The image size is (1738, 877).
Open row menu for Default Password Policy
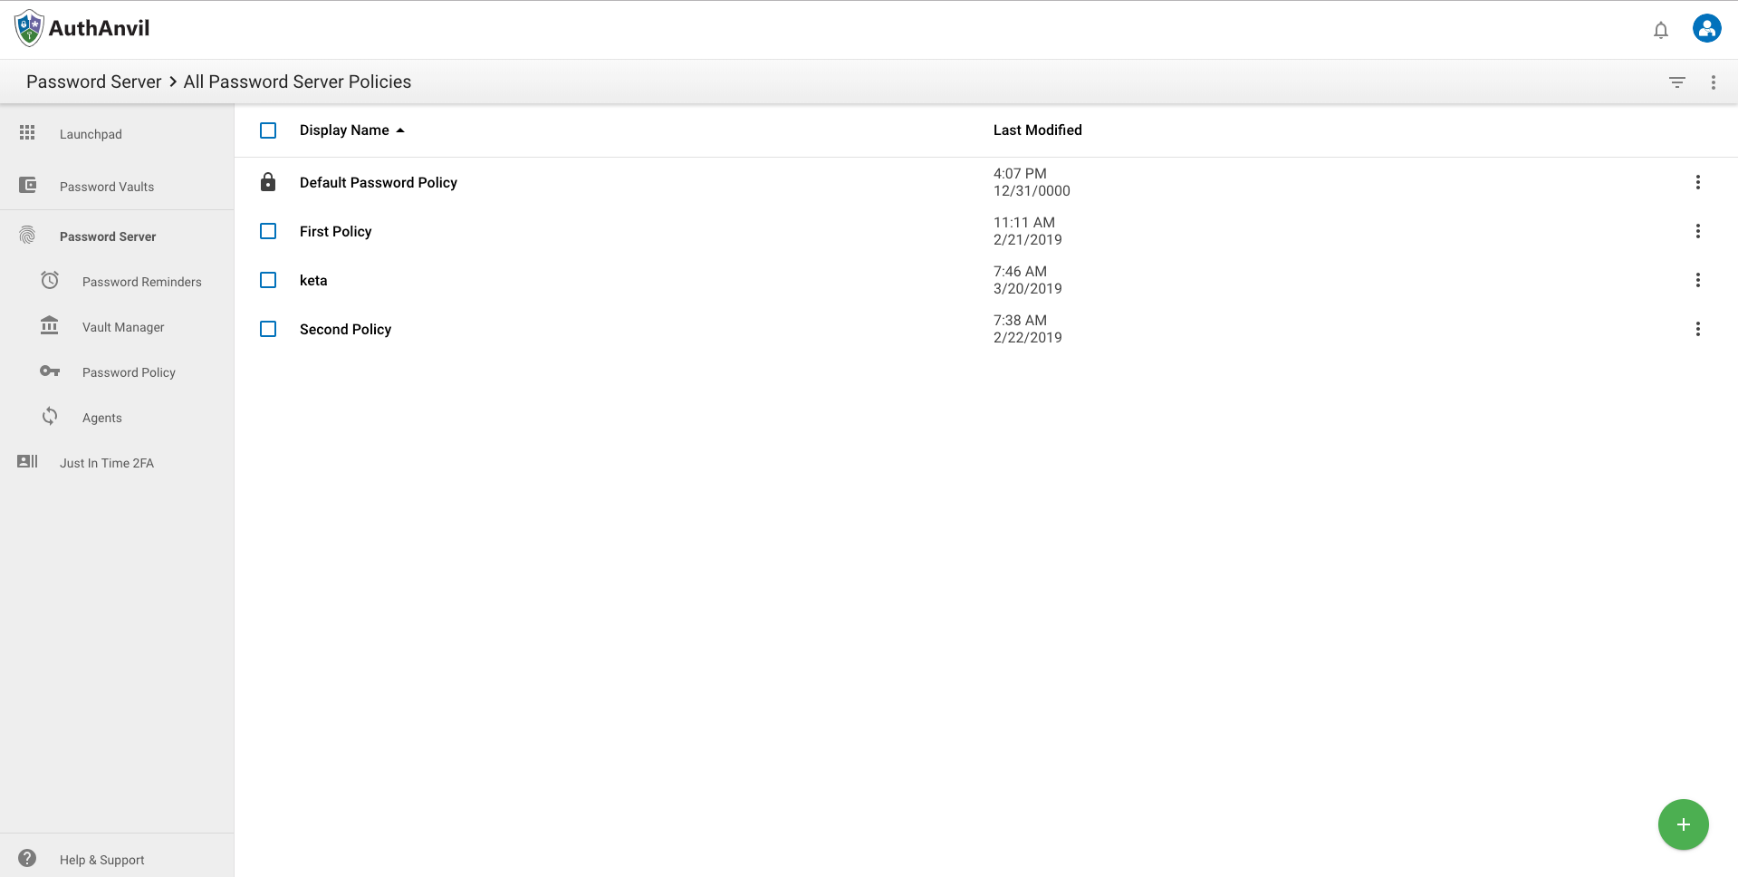[x=1697, y=182]
